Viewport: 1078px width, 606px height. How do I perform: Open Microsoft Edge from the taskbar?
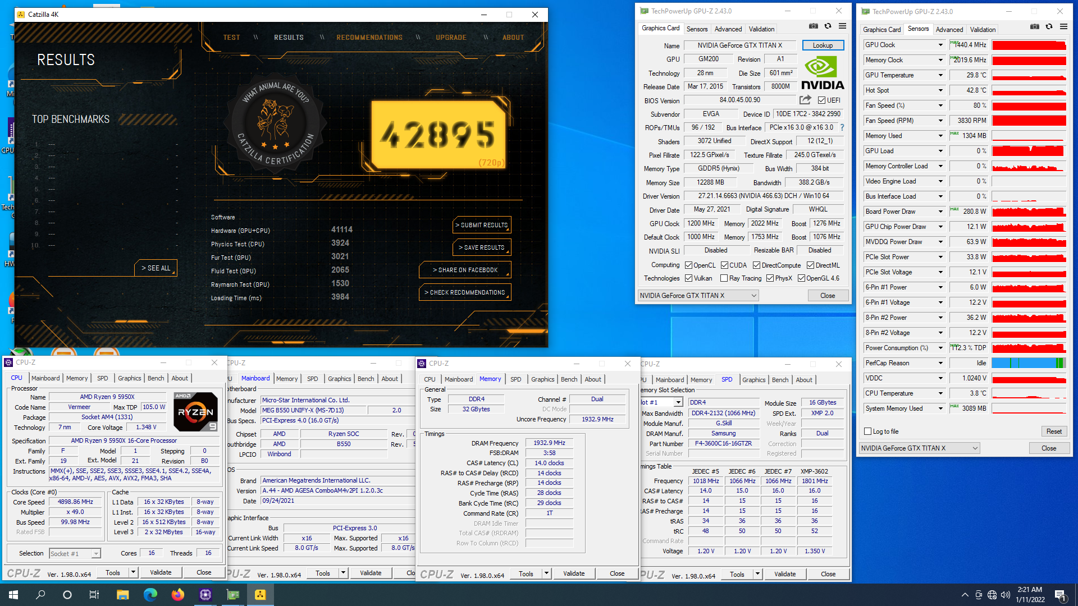pyautogui.click(x=150, y=595)
